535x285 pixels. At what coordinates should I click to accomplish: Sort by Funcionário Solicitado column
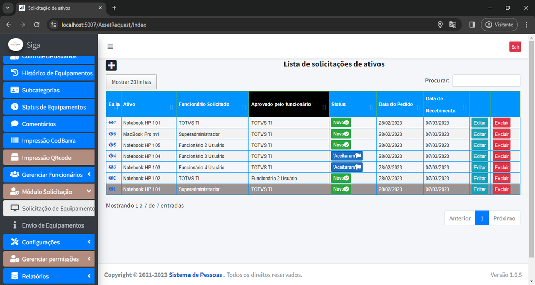click(x=212, y=104)
